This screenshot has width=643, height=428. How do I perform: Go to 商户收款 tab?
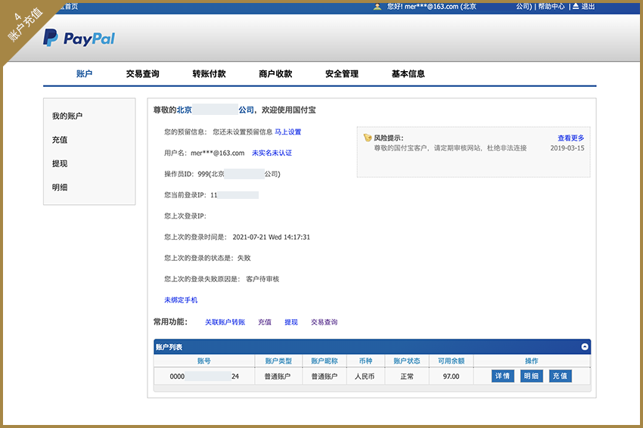click(275, 74)
